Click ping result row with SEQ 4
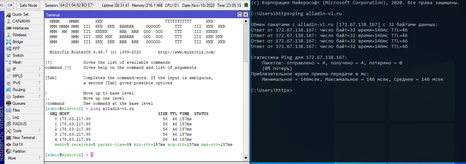This screenshot has height=164, width=466. click(x=123, y=139)
